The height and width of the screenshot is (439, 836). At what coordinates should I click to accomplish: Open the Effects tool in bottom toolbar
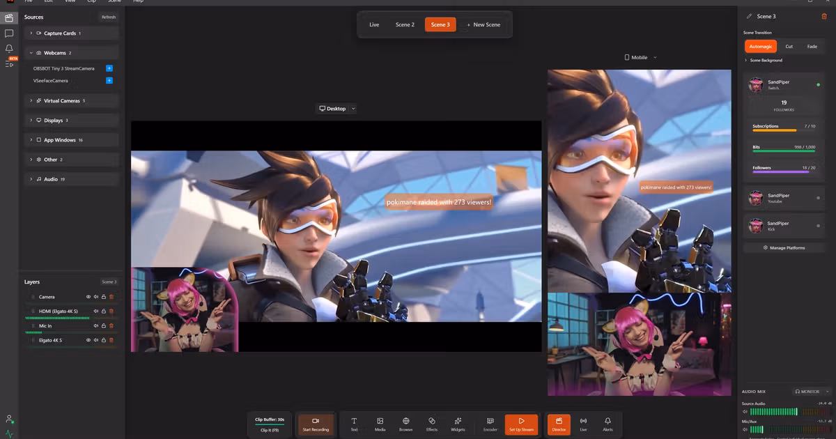click(432, 424)
